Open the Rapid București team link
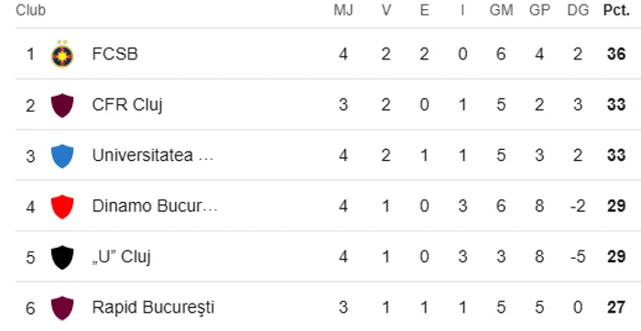Screen dimensions: 641x331 point(153,308)
